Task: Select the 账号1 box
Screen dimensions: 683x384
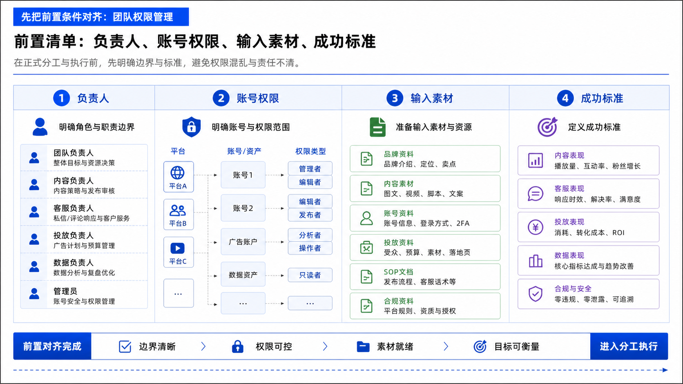Action: coord(243,175)
